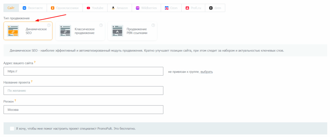Switch to the Ozon tab
The image size is (330, 137).
tap(171, 8)
